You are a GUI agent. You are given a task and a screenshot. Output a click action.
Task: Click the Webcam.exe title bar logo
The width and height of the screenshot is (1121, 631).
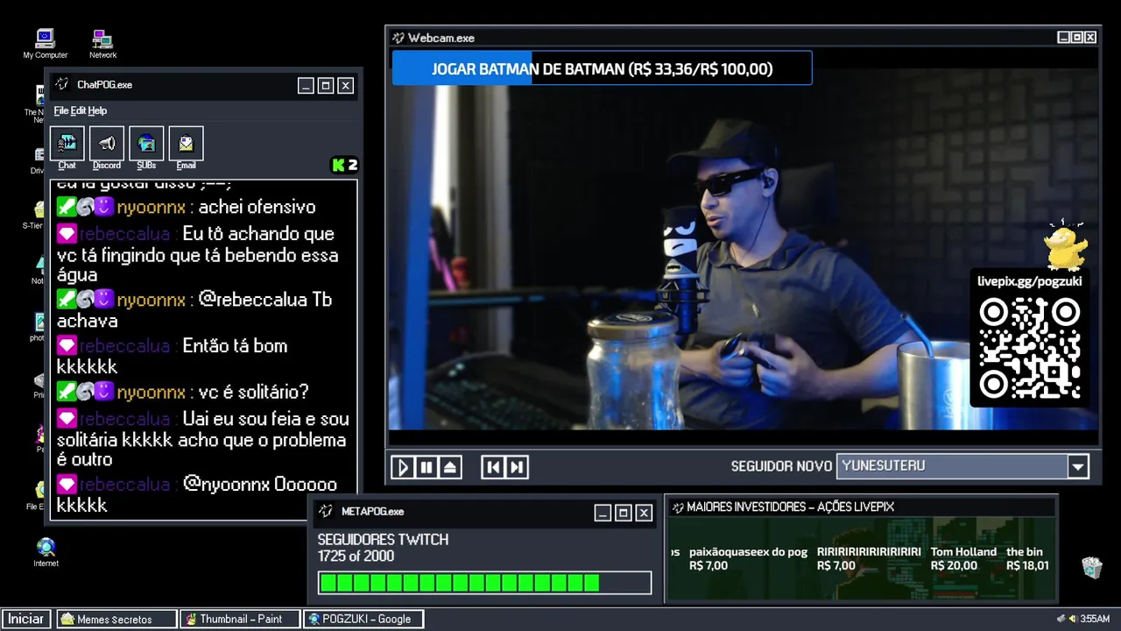pos(398,38)
